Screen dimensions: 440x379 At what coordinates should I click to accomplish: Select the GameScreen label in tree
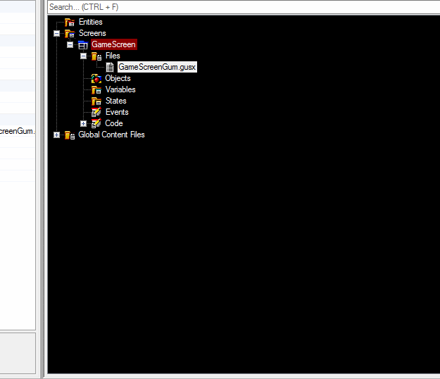click(x=113, y=45)
